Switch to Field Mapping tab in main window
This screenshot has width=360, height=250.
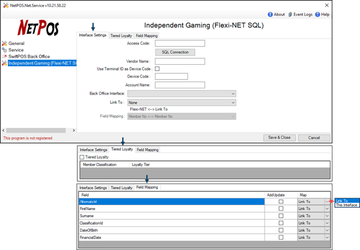pos(147,36)
